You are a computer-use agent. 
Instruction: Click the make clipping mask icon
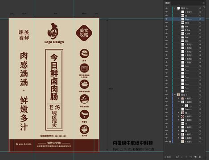pos(186,157)
